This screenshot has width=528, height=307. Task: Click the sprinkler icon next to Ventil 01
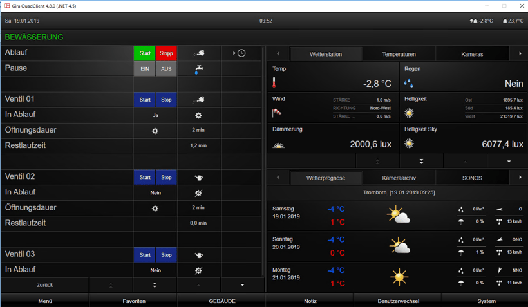[199, 100]
